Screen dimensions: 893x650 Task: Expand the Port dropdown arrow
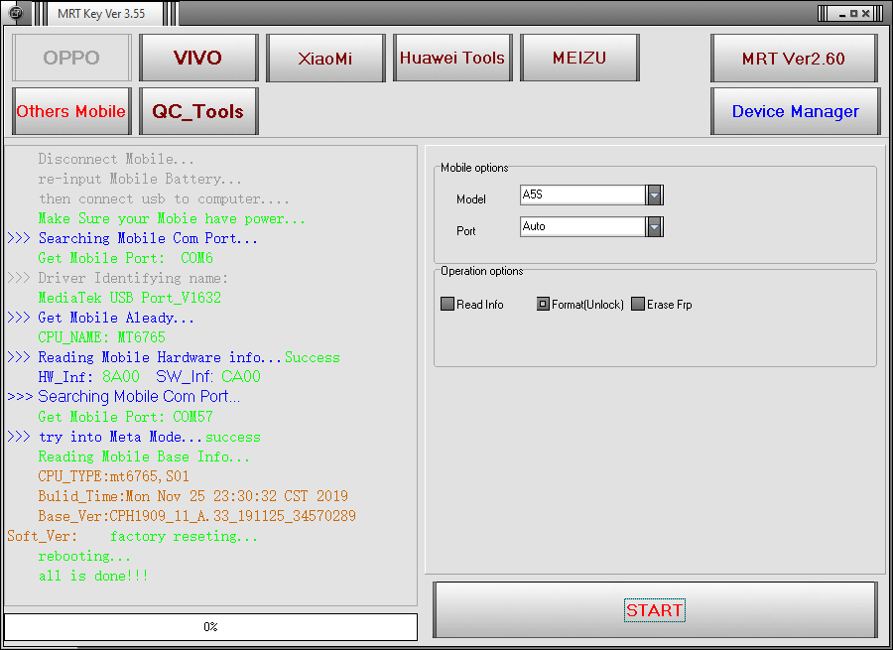coord(655,226)
